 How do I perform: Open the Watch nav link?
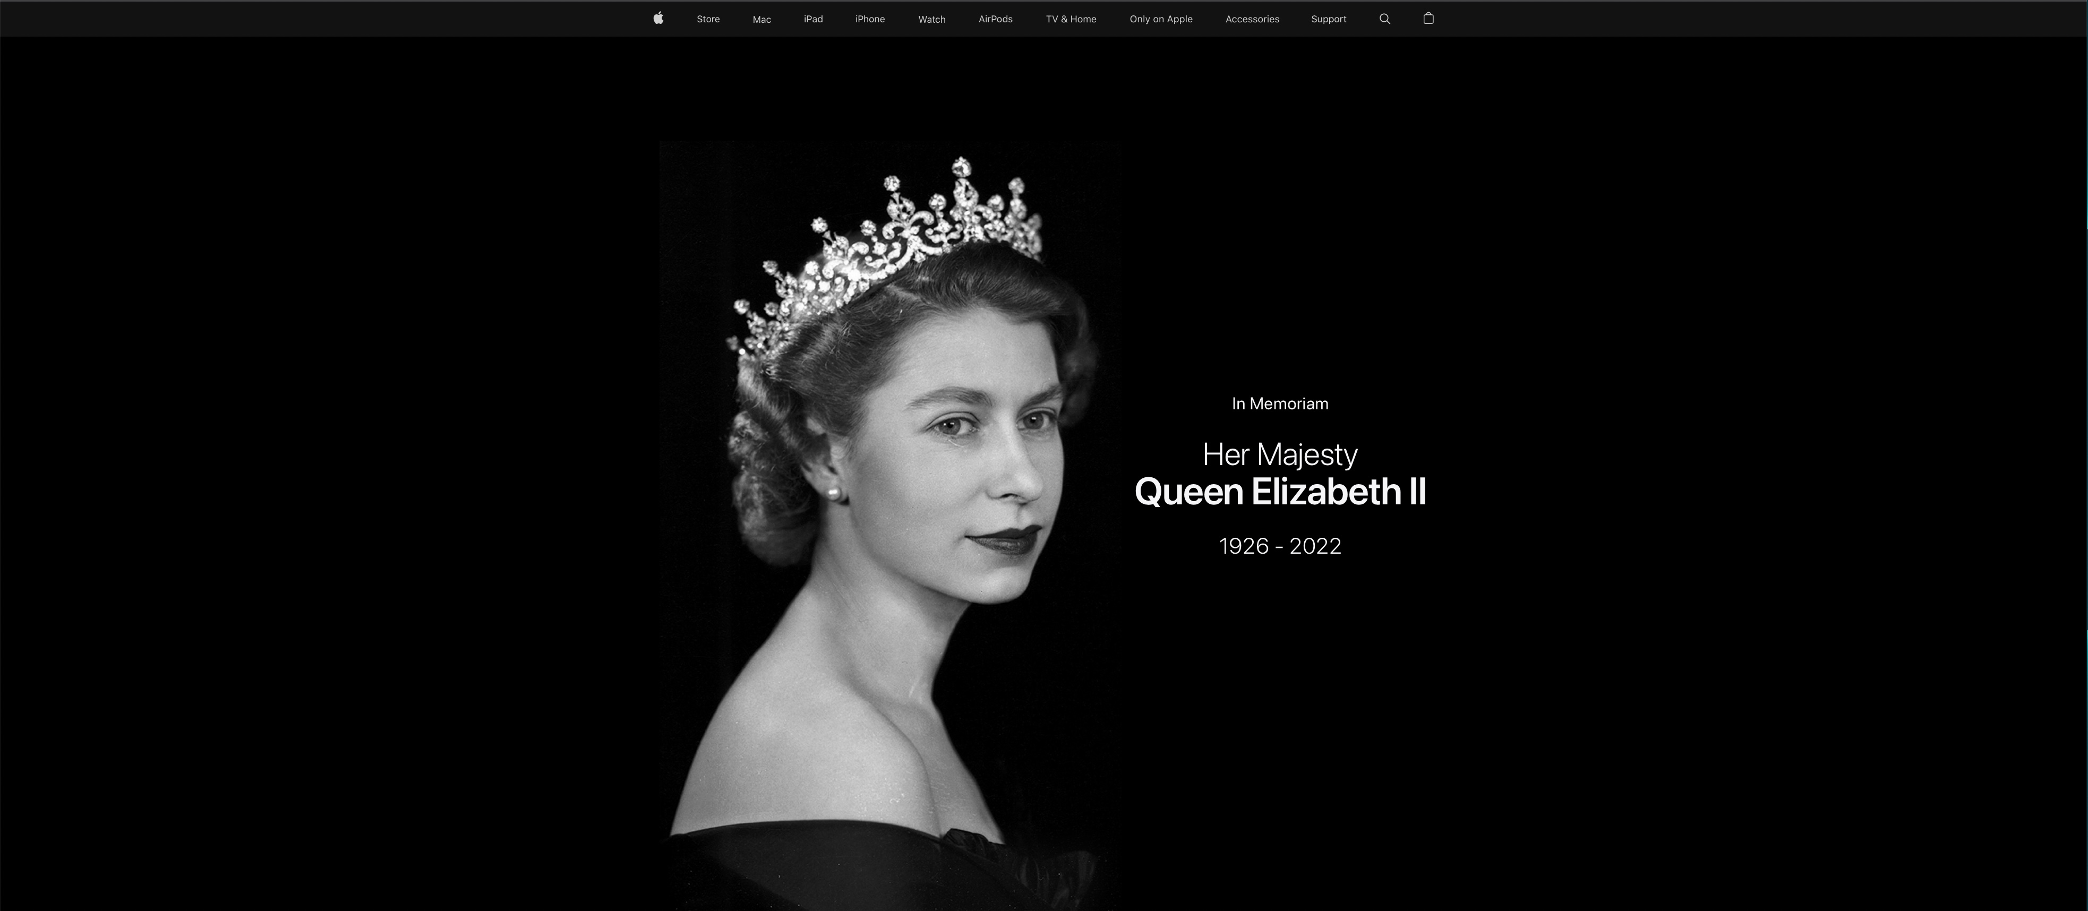[x=931, y=20]
